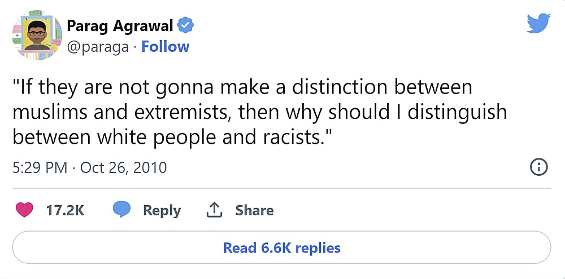Click the @paraga handle

[98, 47]
